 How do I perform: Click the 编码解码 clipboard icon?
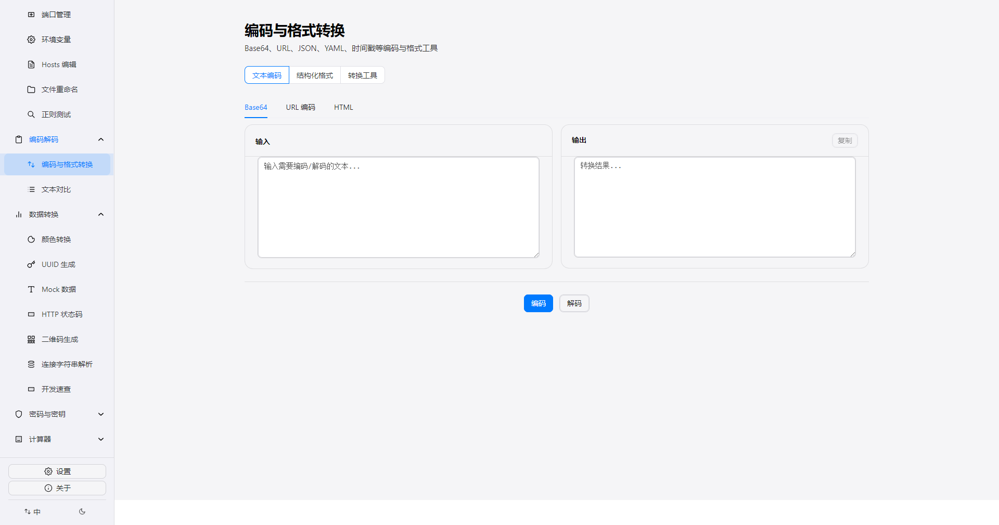tap(19, 139)
